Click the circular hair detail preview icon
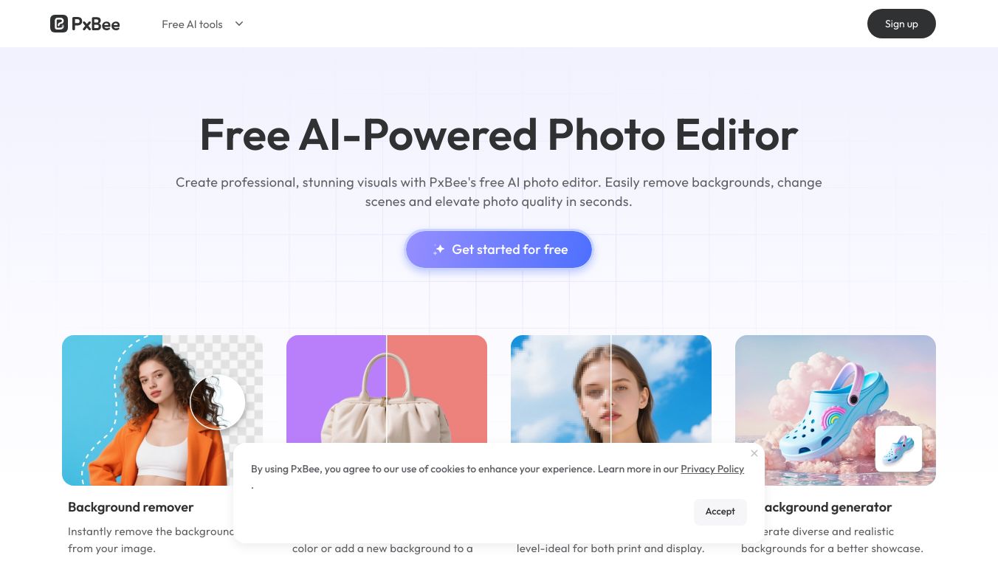 (x=218, y=402)
